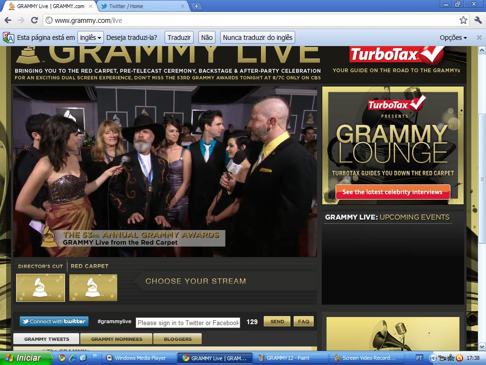486x365 pixels.
Task: Open the TurboTax GRAMMY Lounge ad
Action: point(393,145)
